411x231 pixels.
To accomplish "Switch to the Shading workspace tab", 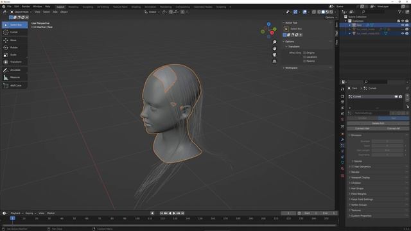I will pos(136,7).
